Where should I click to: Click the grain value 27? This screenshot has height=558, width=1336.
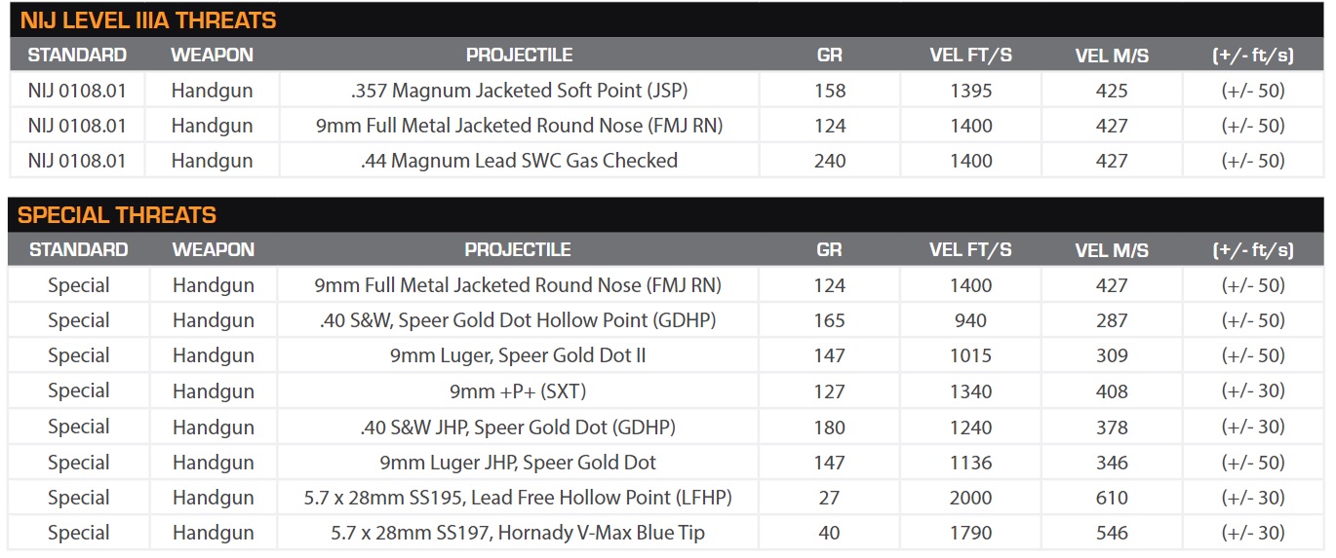830,498
